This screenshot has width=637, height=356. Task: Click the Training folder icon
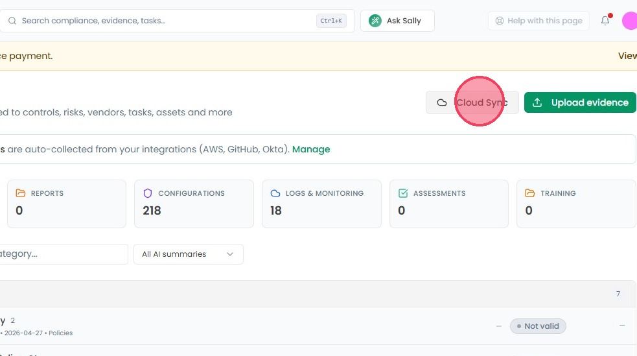(529, 193)
